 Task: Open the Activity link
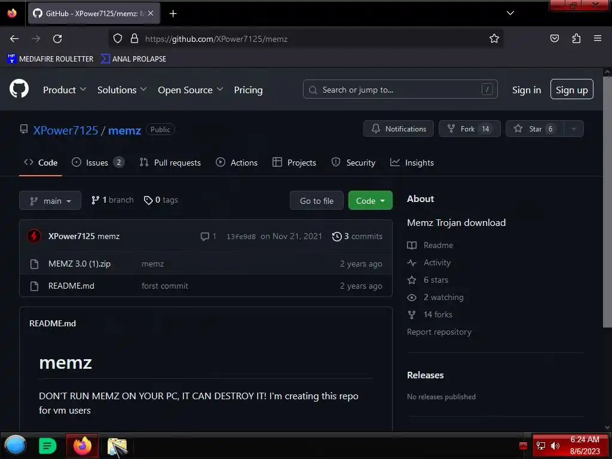(x=429, y=263)
